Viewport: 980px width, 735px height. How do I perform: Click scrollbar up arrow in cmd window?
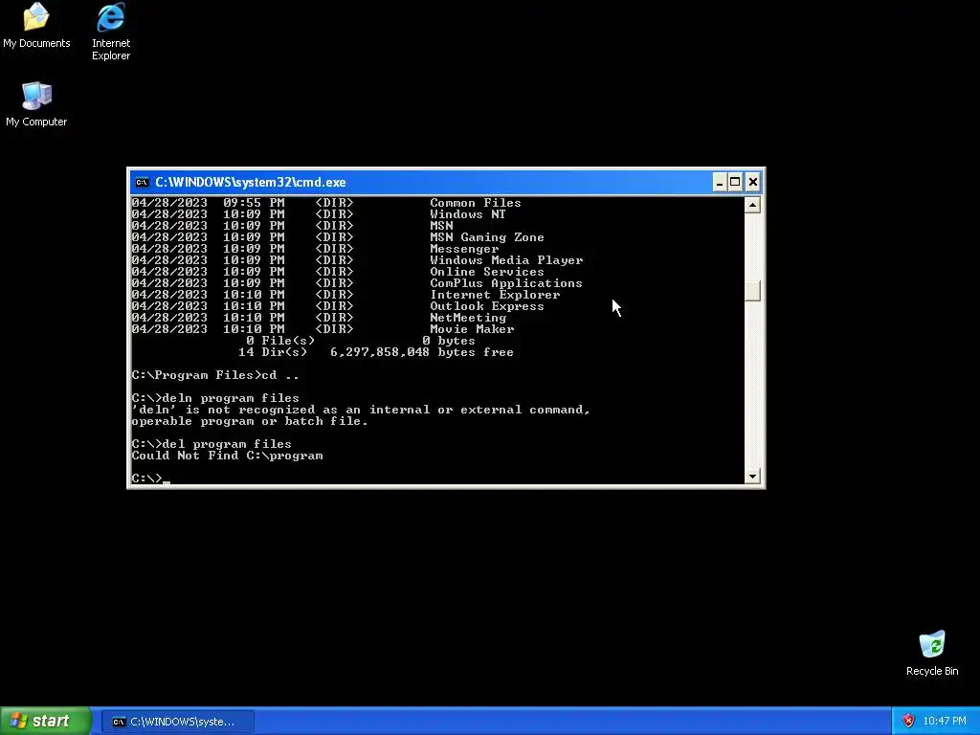752,205
